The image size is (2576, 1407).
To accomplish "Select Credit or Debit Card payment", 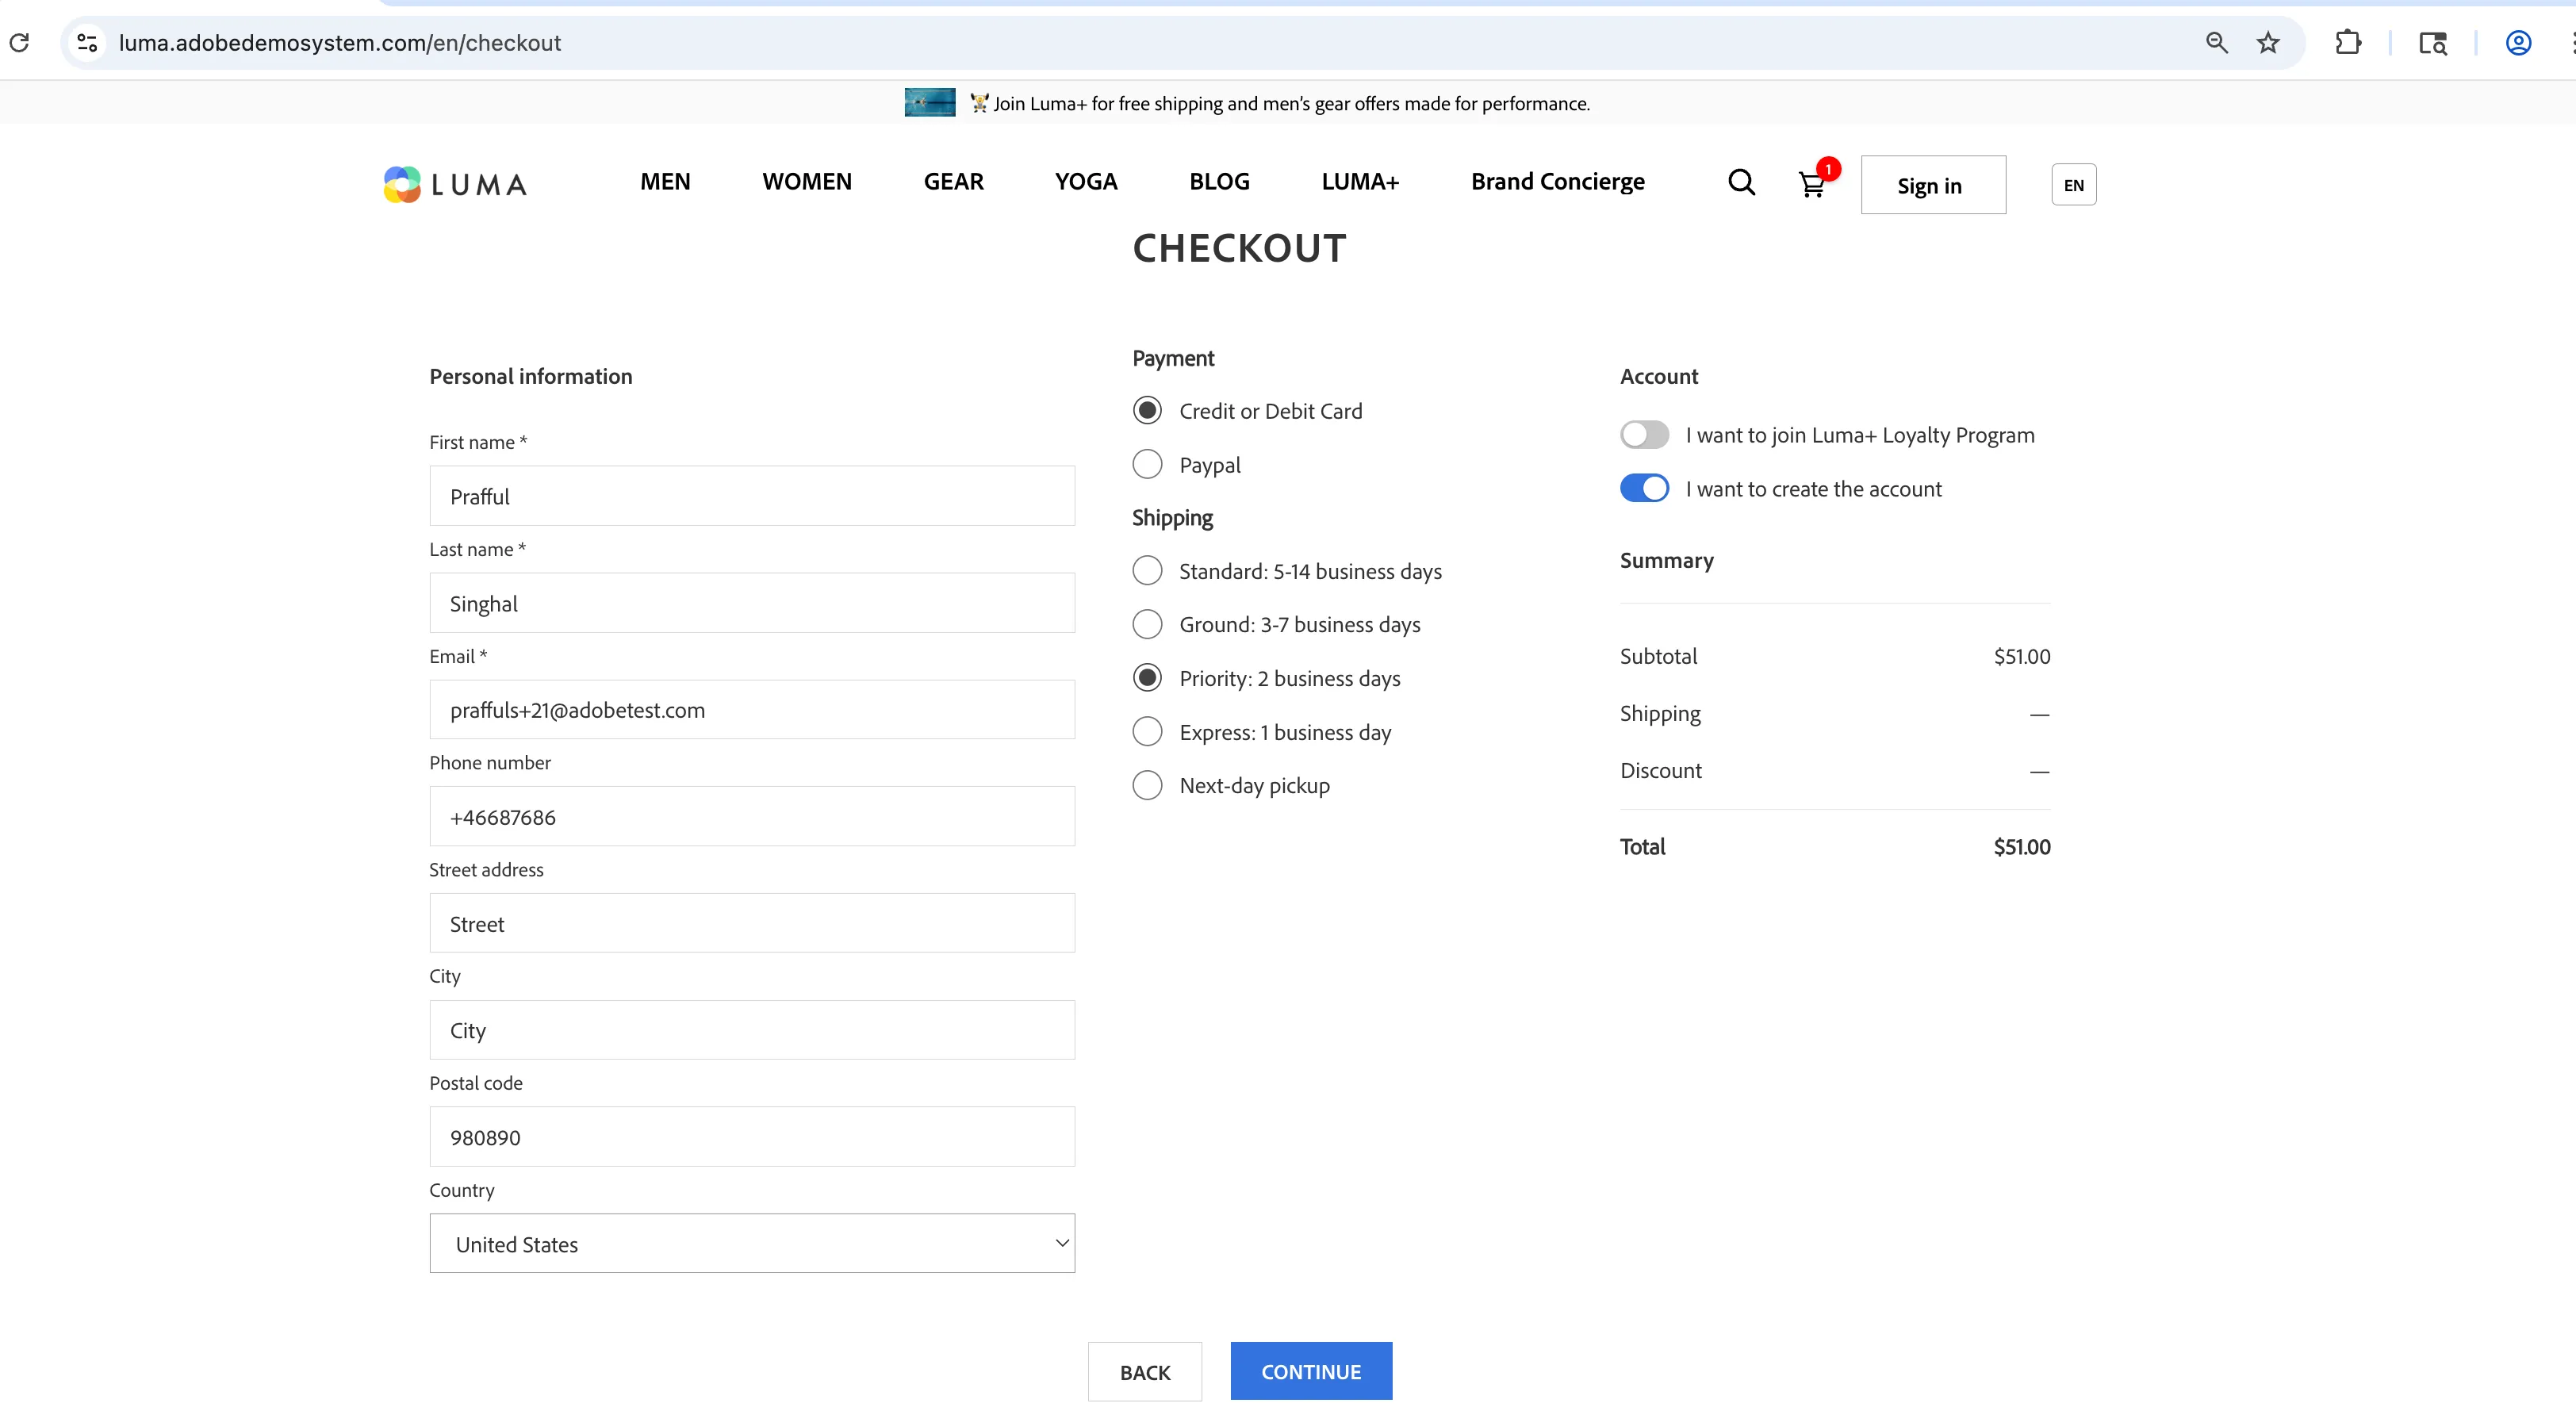I will (x=1147, y=410).
